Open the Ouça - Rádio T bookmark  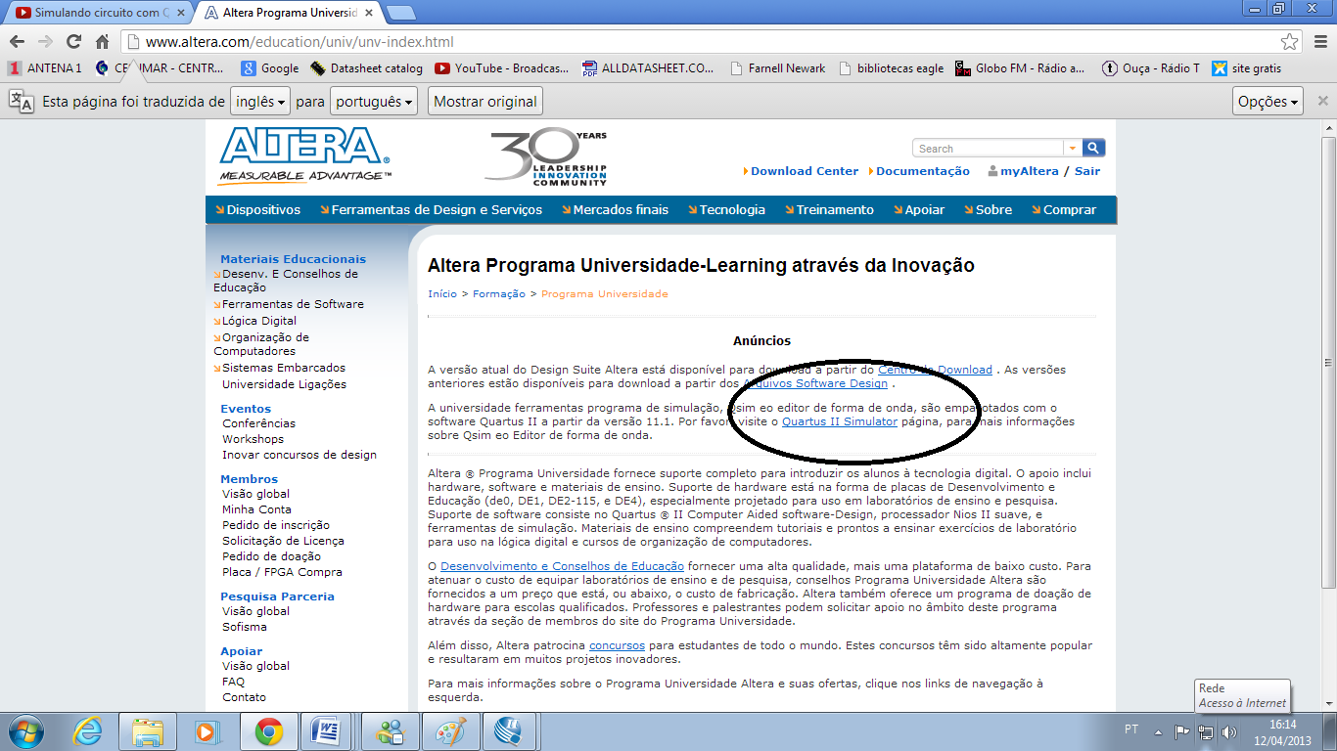click(x=1150, y=68)
